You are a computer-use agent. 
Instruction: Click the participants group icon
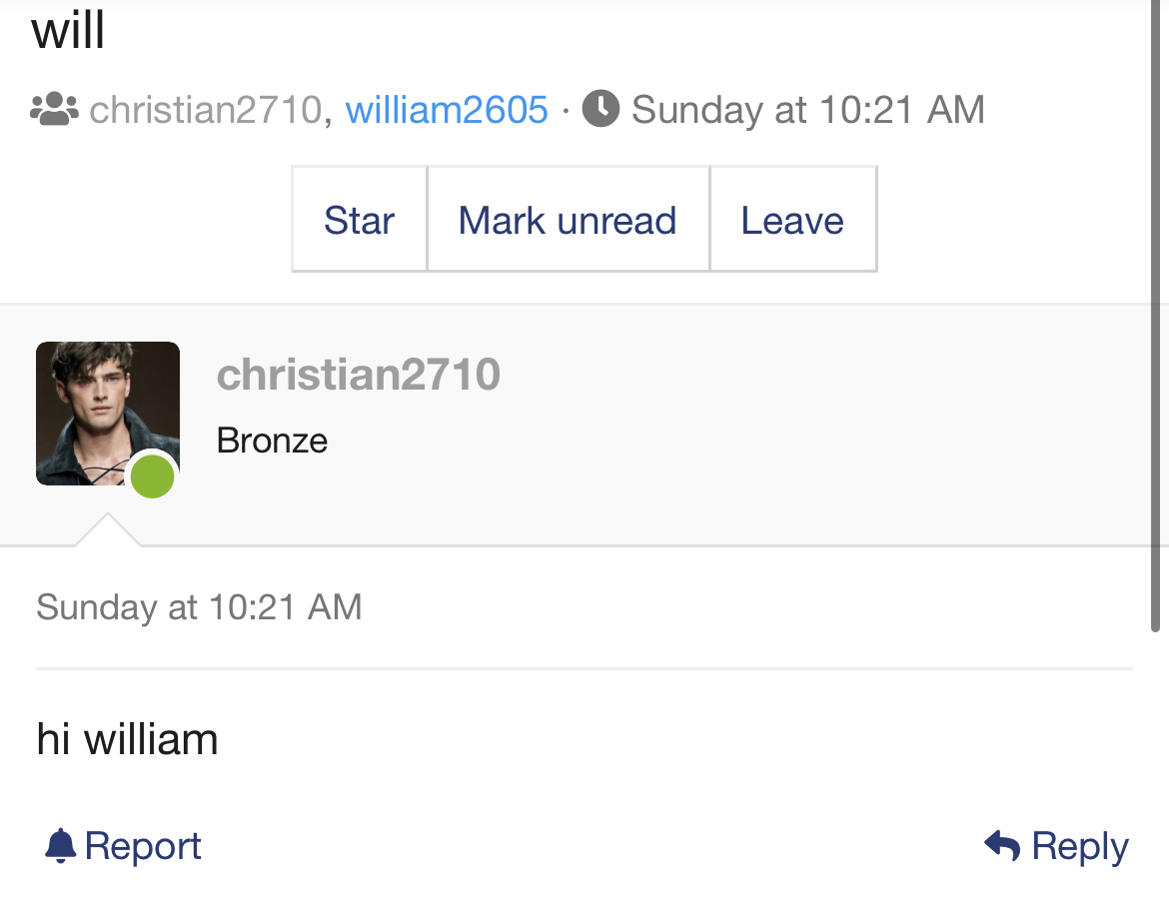[x=54, y=109]
